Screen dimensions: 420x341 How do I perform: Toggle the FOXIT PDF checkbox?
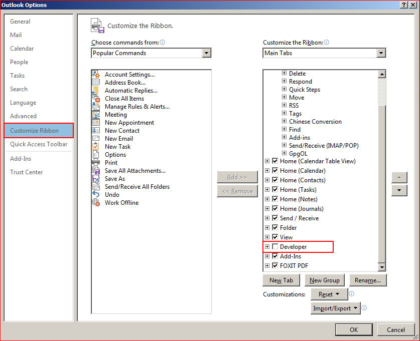click(275, 265)
